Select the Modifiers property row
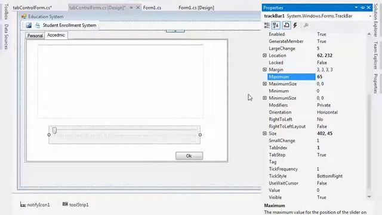This screenshot has height=215, width=382. [x=317, y=105]
